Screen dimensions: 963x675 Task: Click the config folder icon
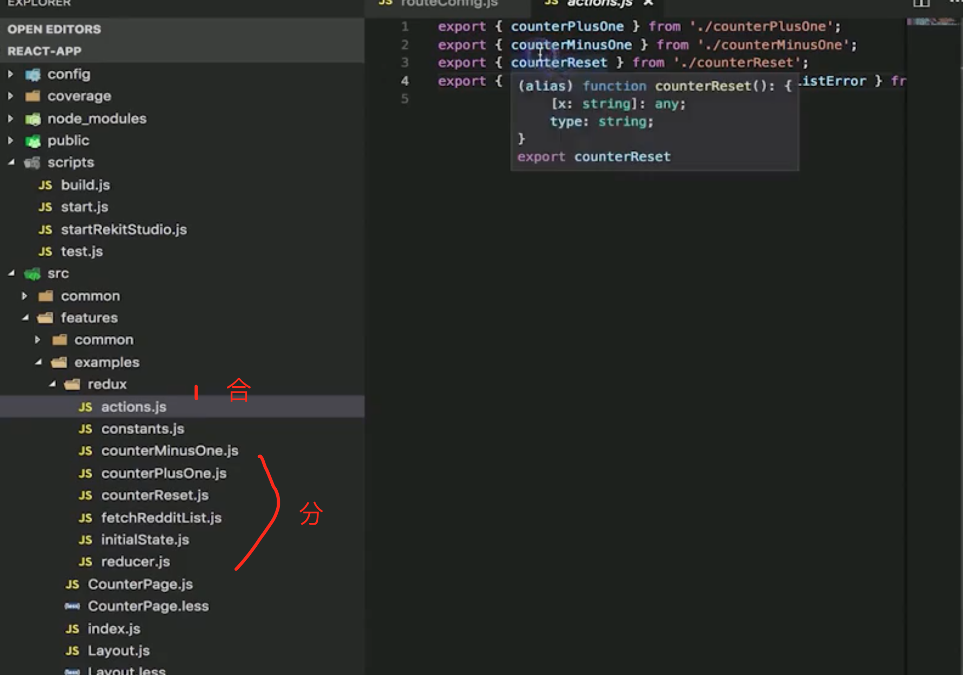pos(33,75)
